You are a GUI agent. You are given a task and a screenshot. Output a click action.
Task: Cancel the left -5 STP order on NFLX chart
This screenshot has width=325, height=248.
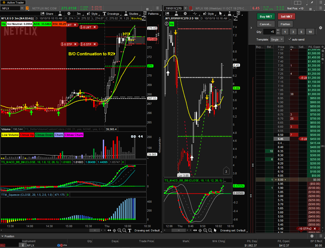[75, 44]
